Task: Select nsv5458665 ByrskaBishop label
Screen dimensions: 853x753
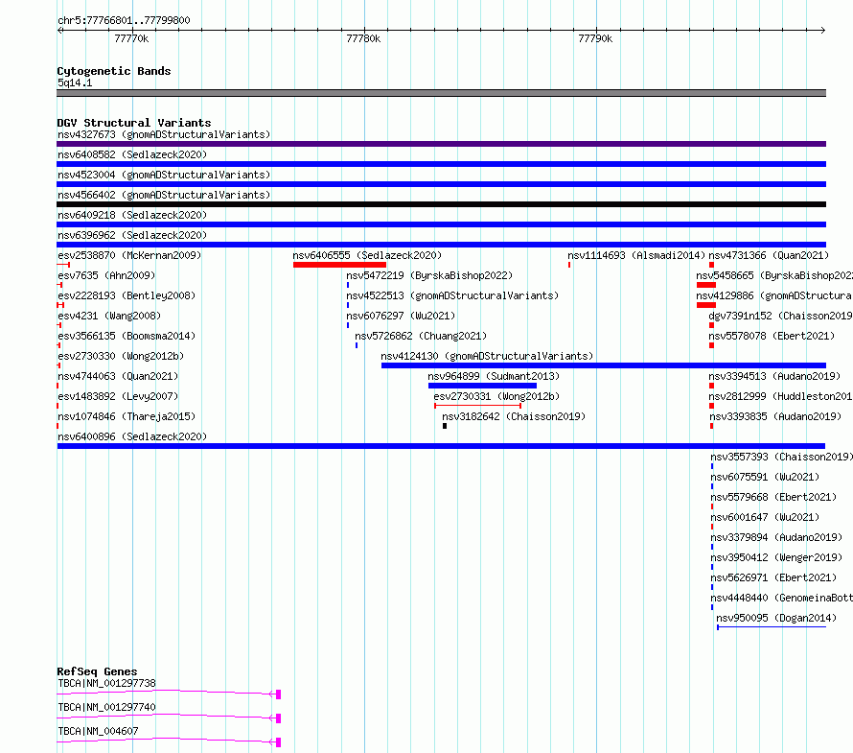Action: click(774, 275)
